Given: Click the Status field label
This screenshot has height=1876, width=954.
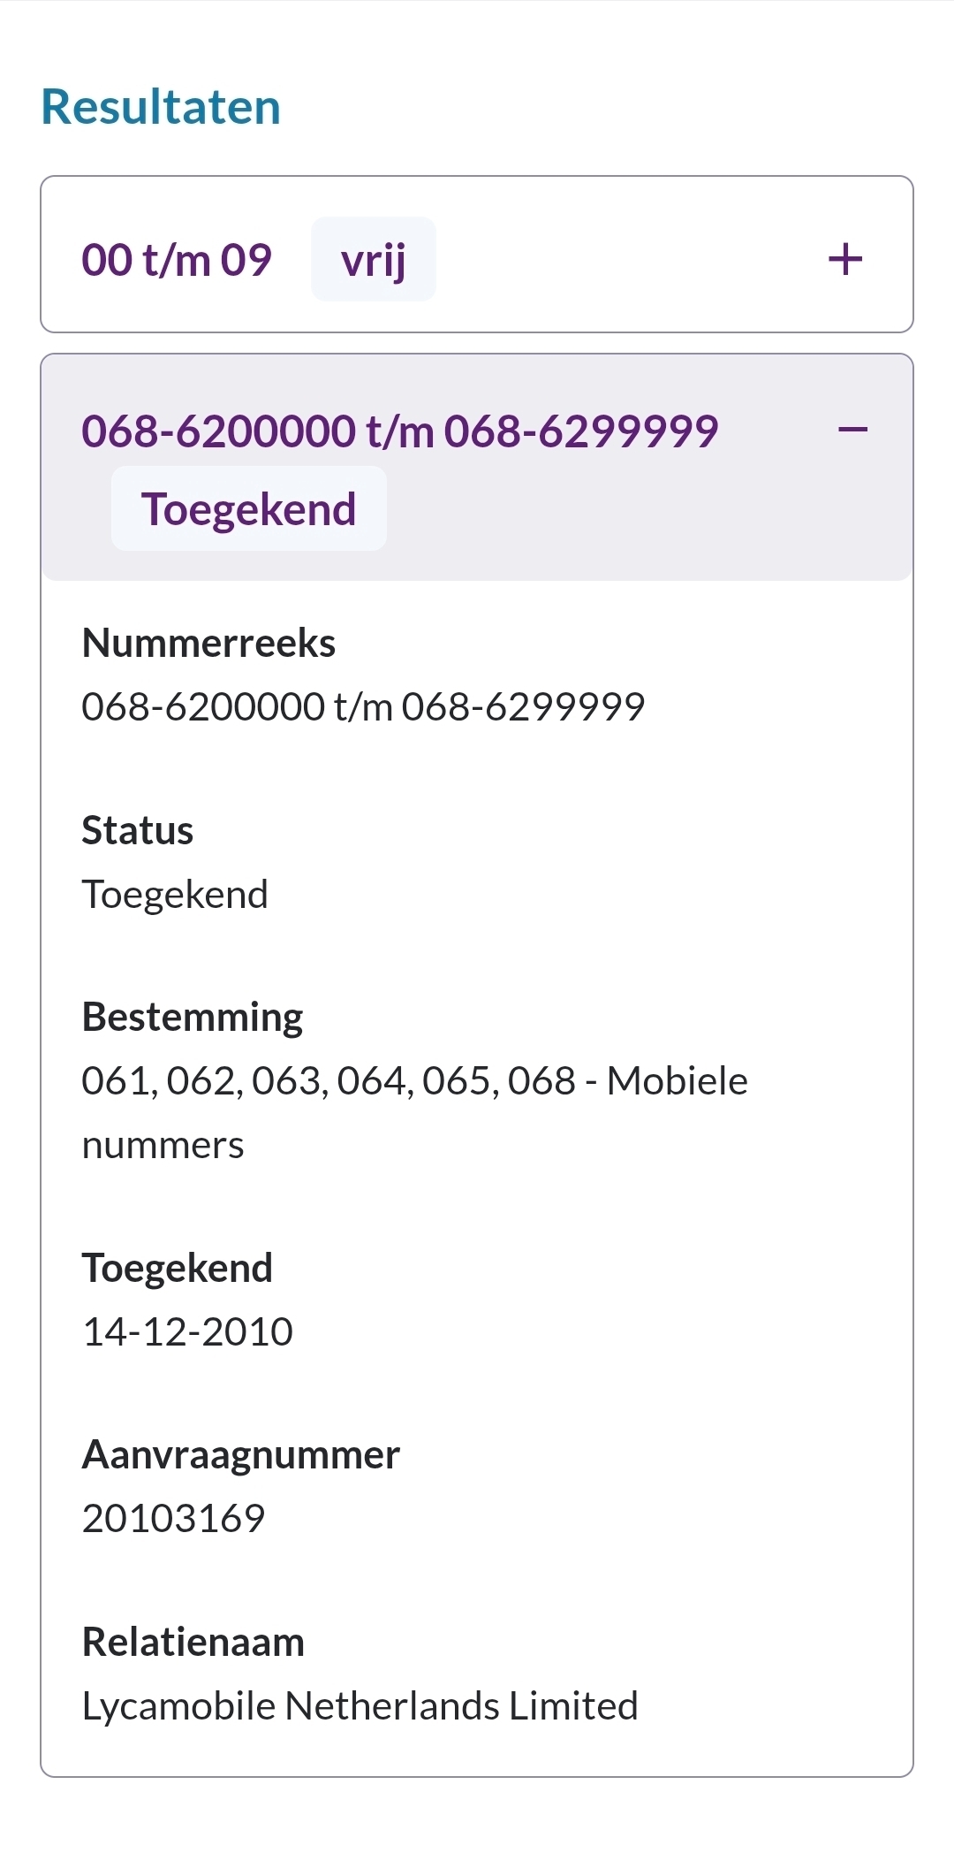Looking at the screenshot, I should coord(138,830).
